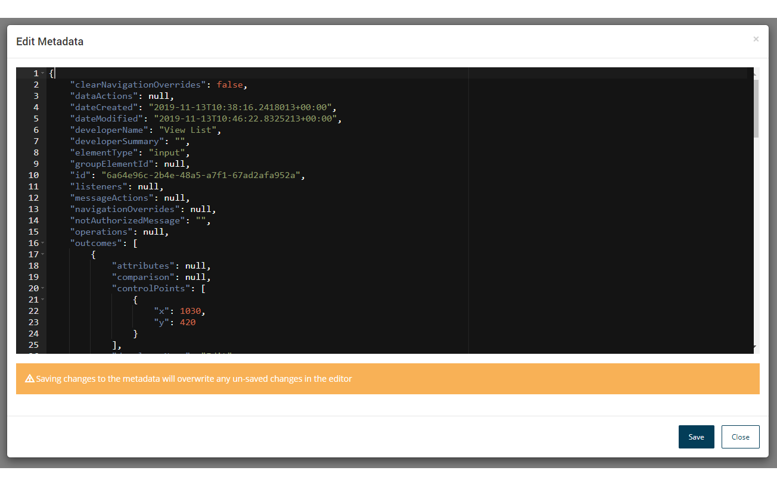Click the editor vertical scrollbar thumb
777x486 pixels.
[756, 107]
